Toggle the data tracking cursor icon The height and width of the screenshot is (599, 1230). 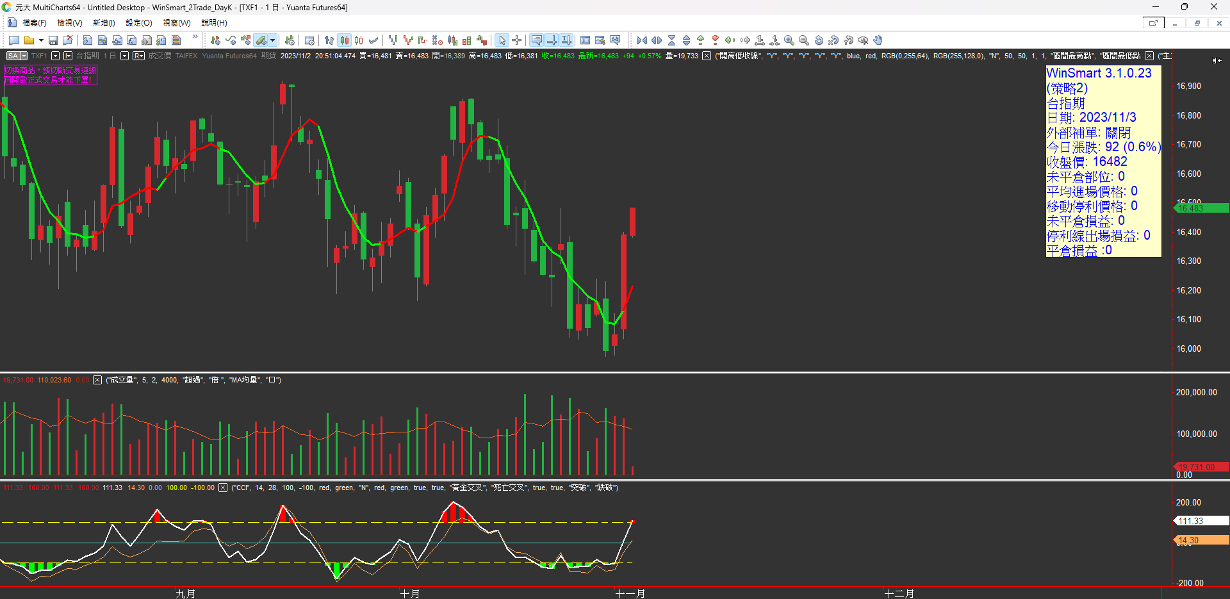point(552,40)
